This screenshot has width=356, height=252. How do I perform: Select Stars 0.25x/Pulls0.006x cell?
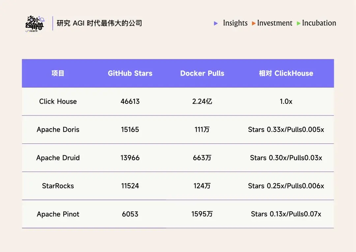pos(286,186)
